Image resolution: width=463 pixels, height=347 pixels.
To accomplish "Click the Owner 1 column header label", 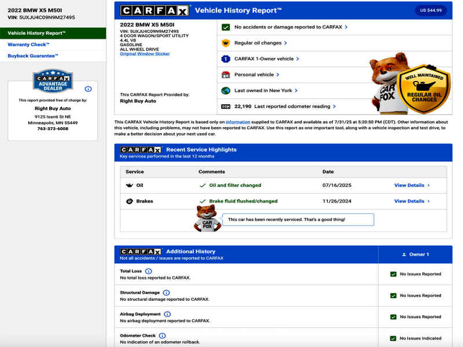I will (419, 254).
